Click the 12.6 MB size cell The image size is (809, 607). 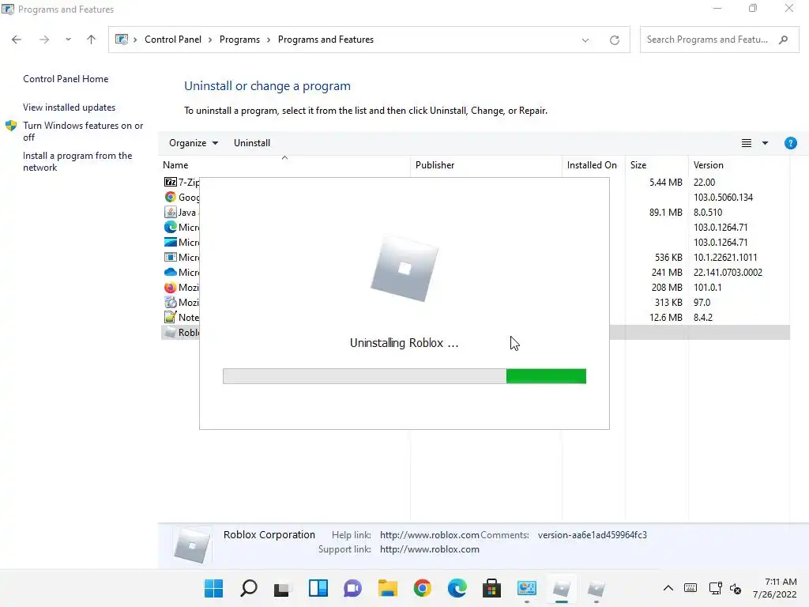point(665,318)
